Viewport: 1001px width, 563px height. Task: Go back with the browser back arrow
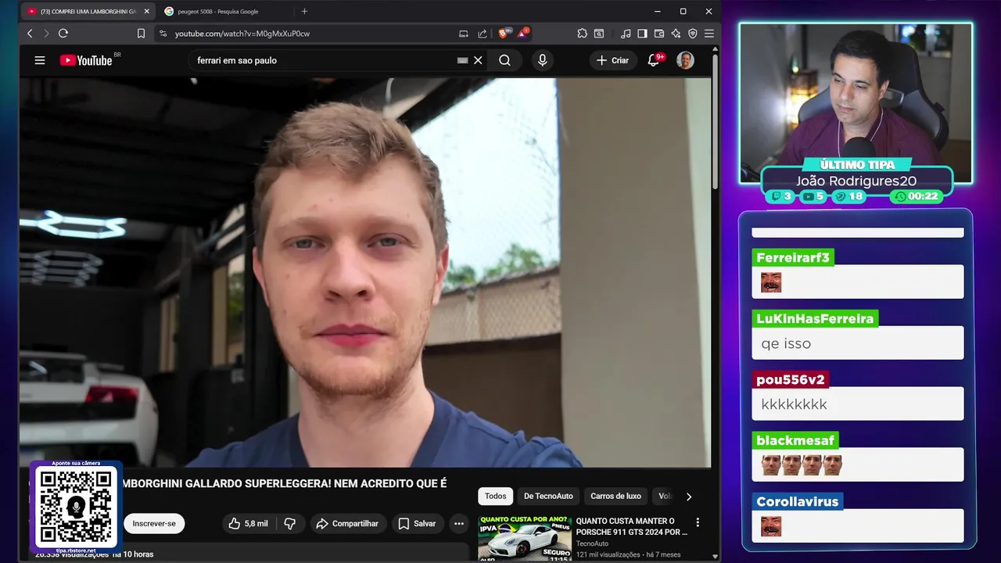[30, 34]
